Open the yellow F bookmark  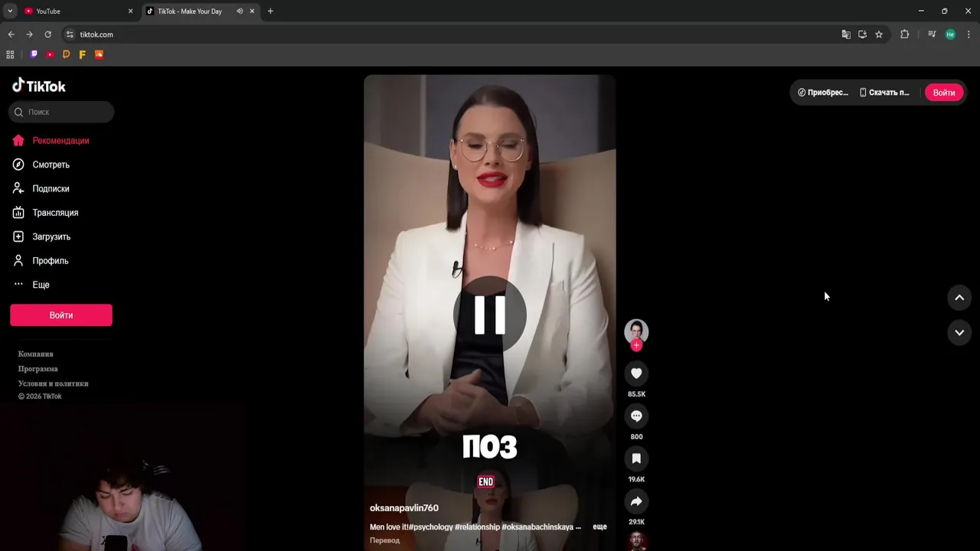coord(83,54)
